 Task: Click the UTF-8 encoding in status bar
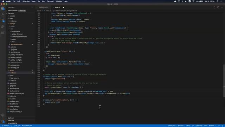188,126
